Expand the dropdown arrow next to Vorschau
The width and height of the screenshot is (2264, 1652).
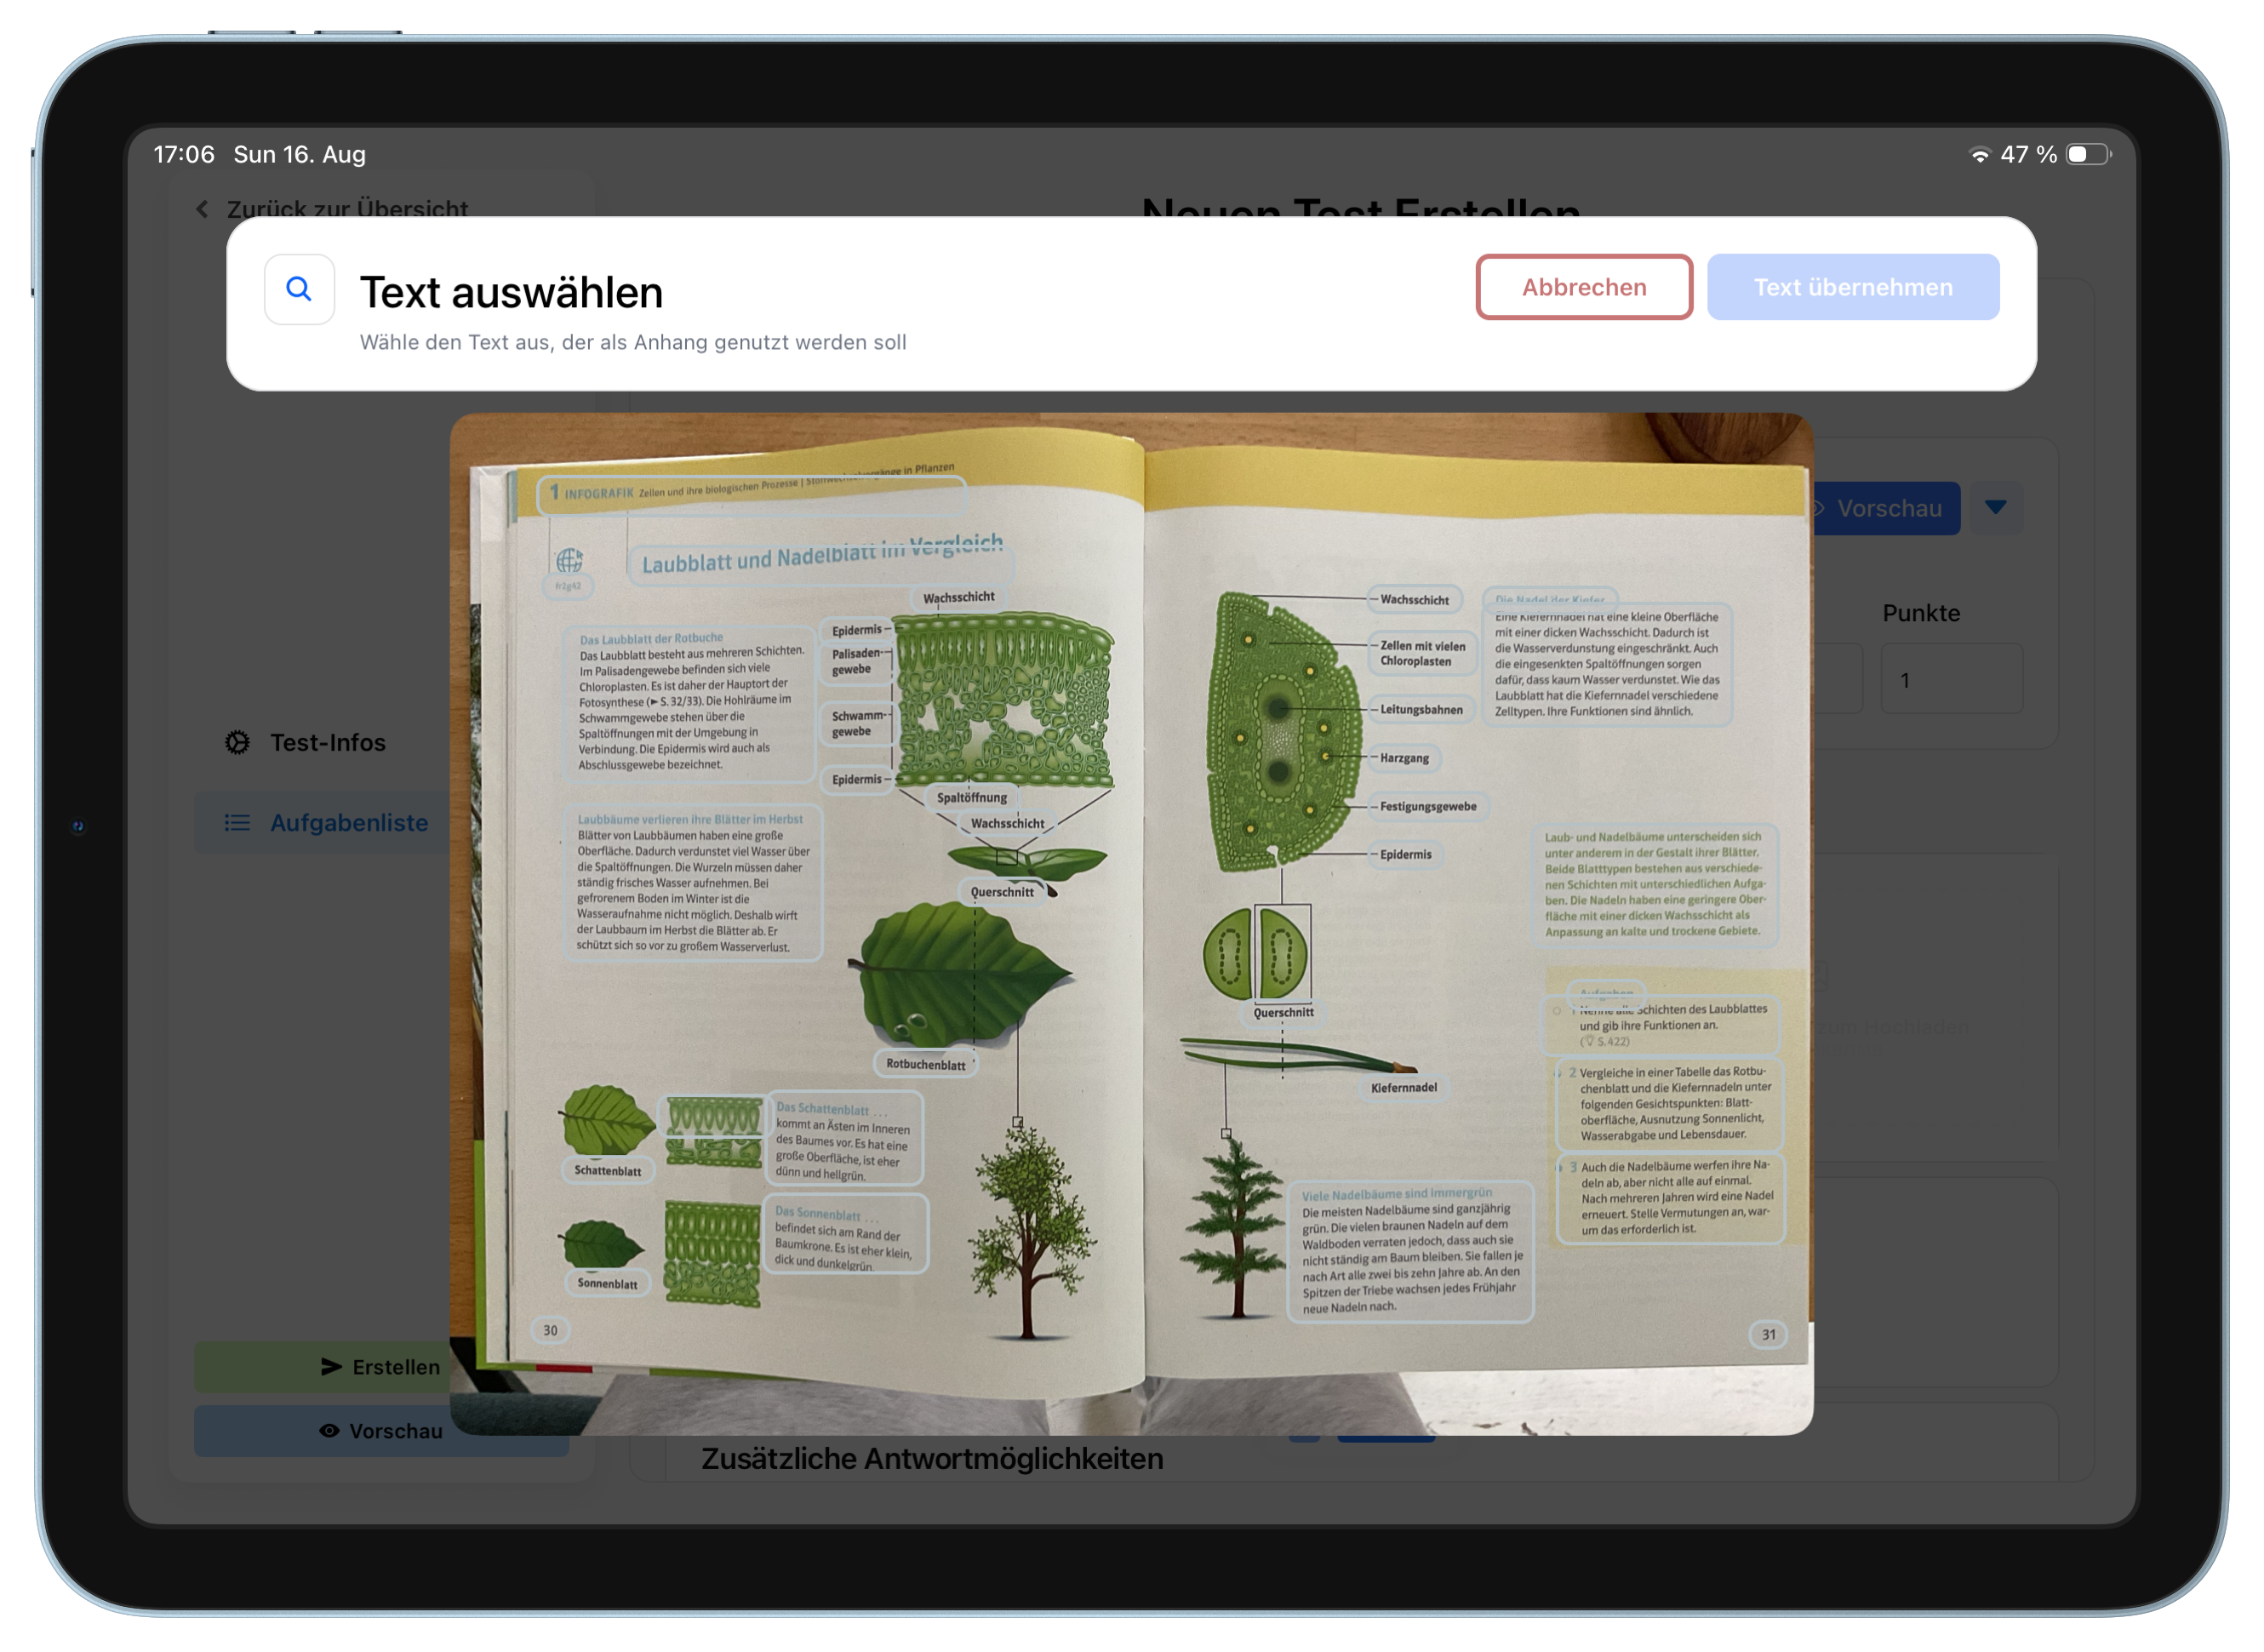click(x=1995, y=507)
